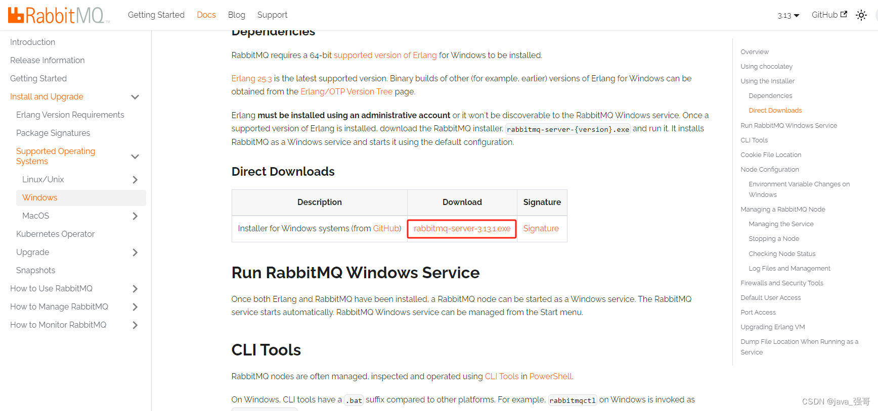This screenshot has height=411, width=878.
Task: Open Getting Started in the sidebar
Action: (x=38, y=78)
